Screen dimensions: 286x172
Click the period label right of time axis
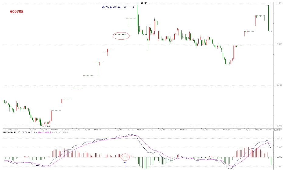click(277, 129)
